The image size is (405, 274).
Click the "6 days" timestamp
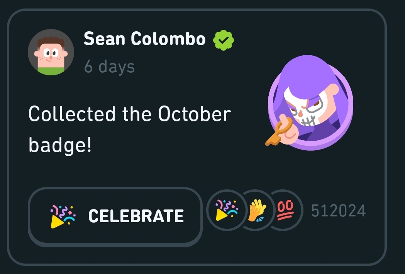[109, 66]
